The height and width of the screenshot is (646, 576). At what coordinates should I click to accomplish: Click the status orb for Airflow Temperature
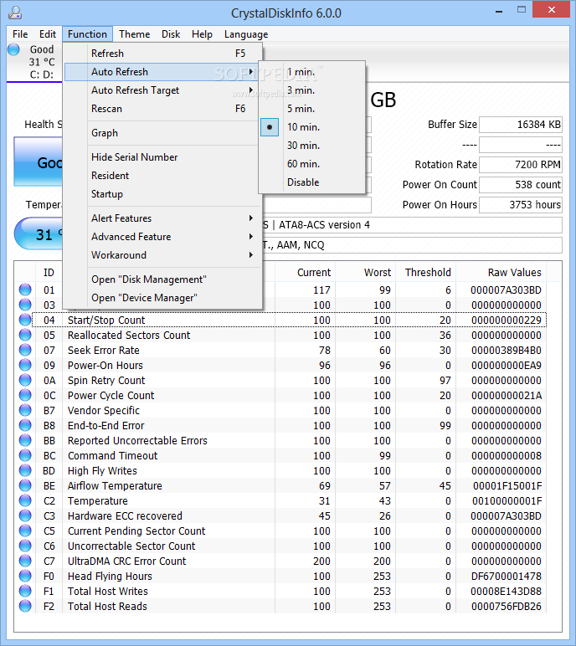pos(25,485)
